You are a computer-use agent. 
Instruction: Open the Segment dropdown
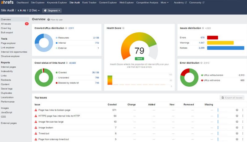tap(52, 10)
